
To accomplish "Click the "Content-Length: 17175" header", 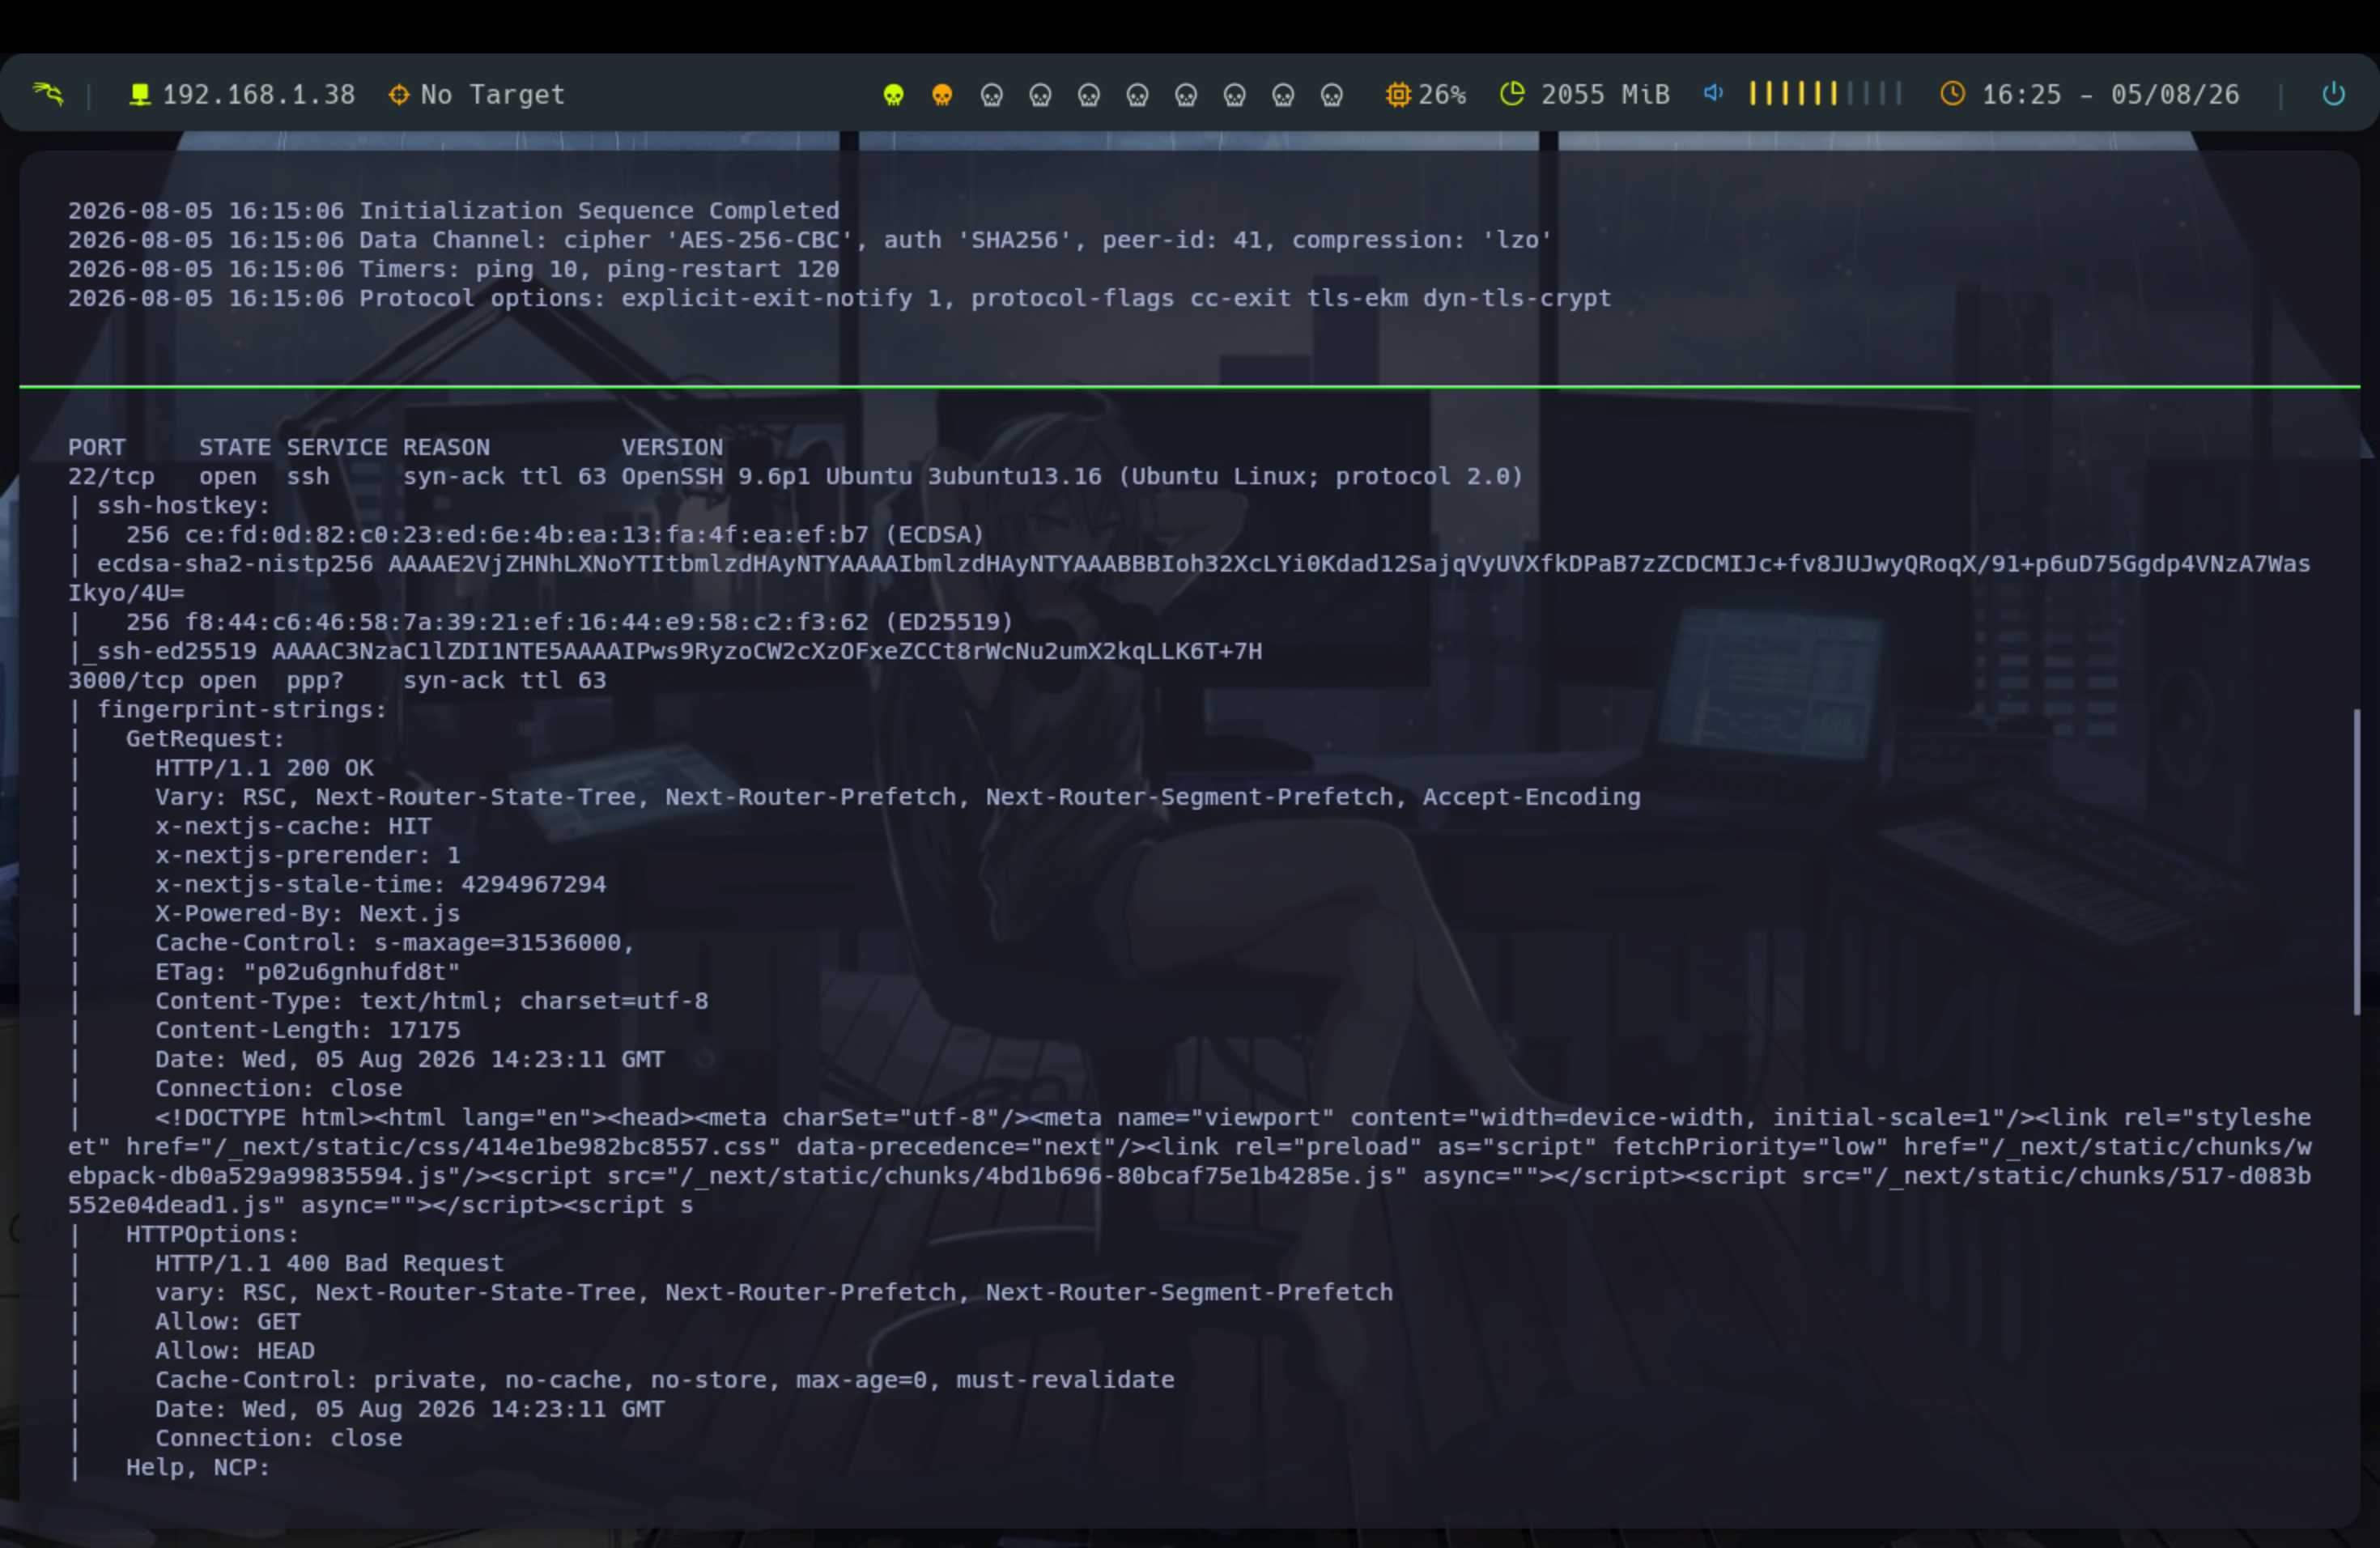I will pos(308,1029).
